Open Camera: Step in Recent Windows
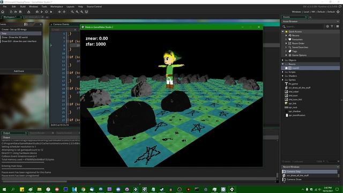The image size is (343, 193). pos(310,172)
